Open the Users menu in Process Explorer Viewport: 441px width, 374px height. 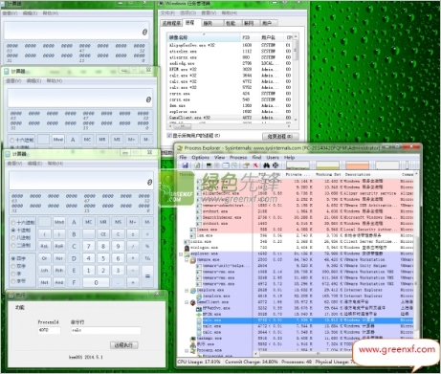273,158
